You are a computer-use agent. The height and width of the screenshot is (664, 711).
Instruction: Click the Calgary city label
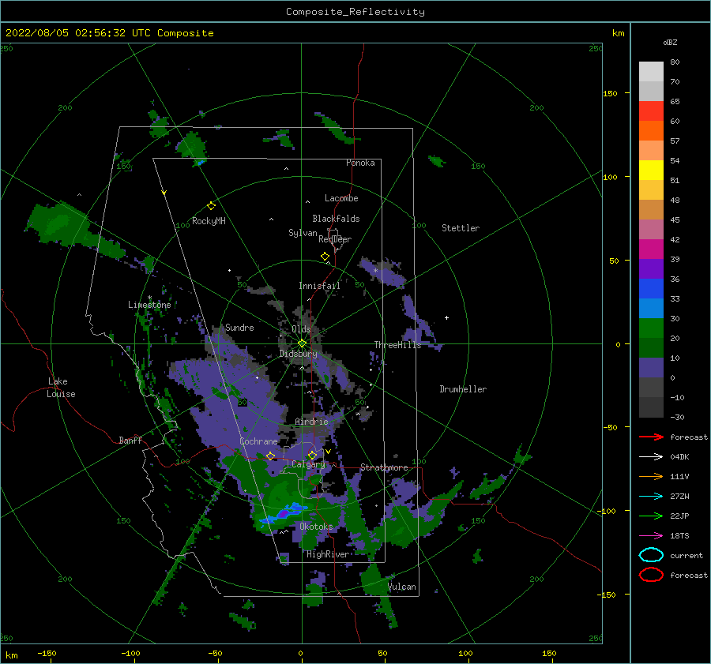(x=308, y=464)
